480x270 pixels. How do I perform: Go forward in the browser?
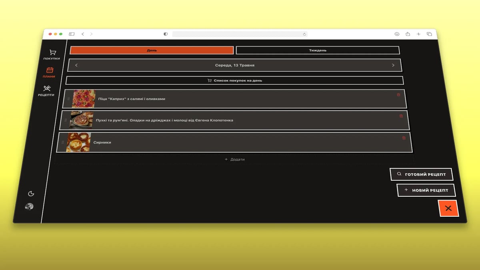(91, 34)
